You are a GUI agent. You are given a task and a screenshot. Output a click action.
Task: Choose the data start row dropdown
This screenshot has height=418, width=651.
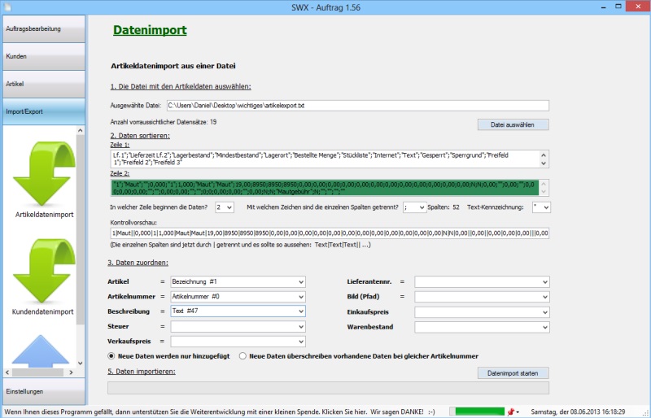click(224, 207)
